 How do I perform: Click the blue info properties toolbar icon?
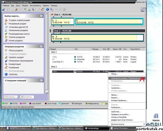(x=47, y=10)
